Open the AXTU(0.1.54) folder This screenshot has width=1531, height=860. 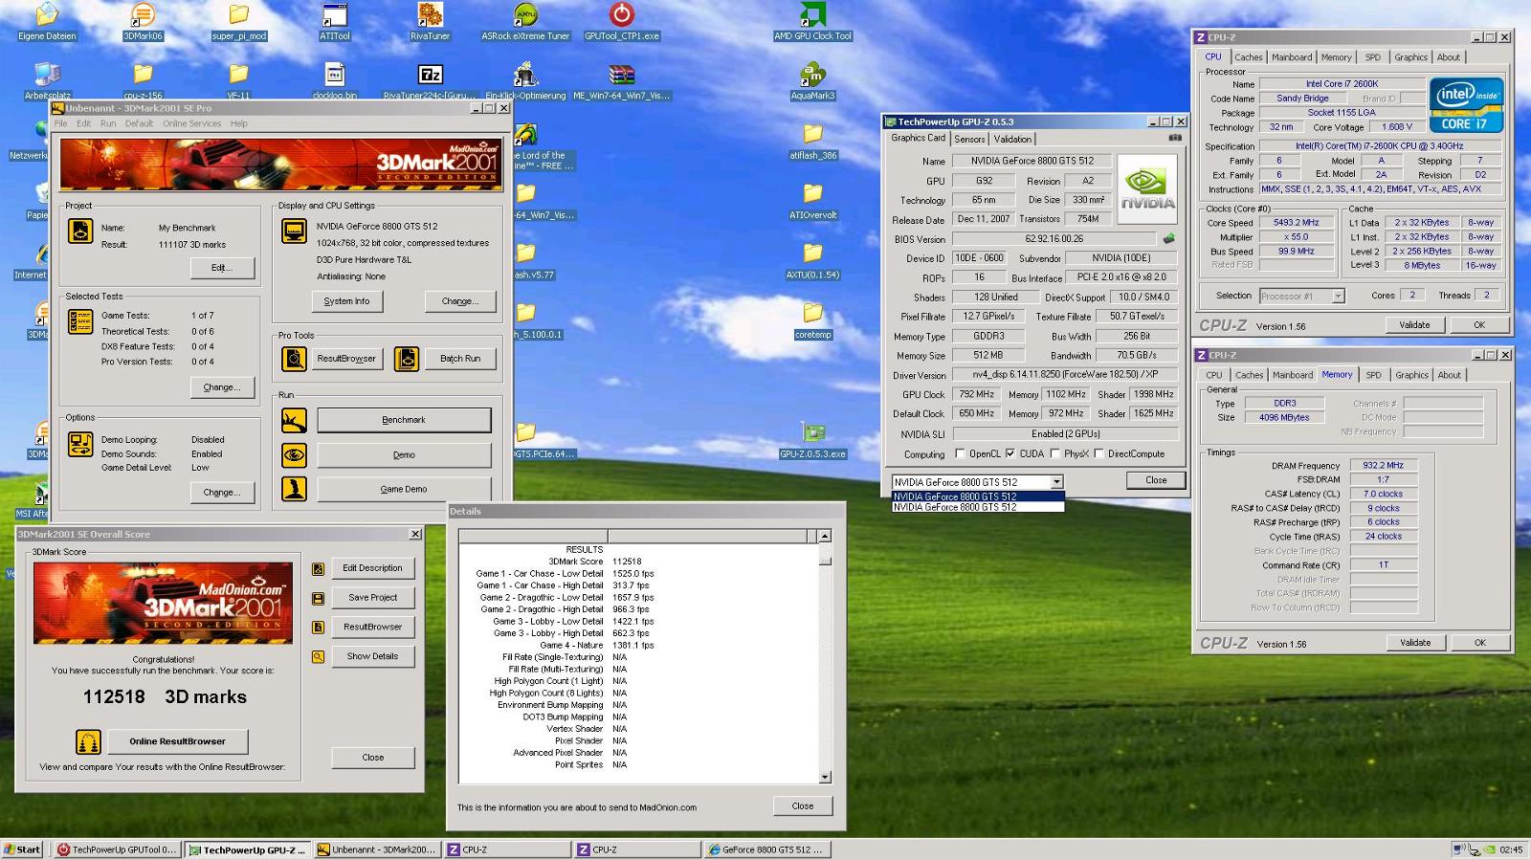[x=812, y=254]
